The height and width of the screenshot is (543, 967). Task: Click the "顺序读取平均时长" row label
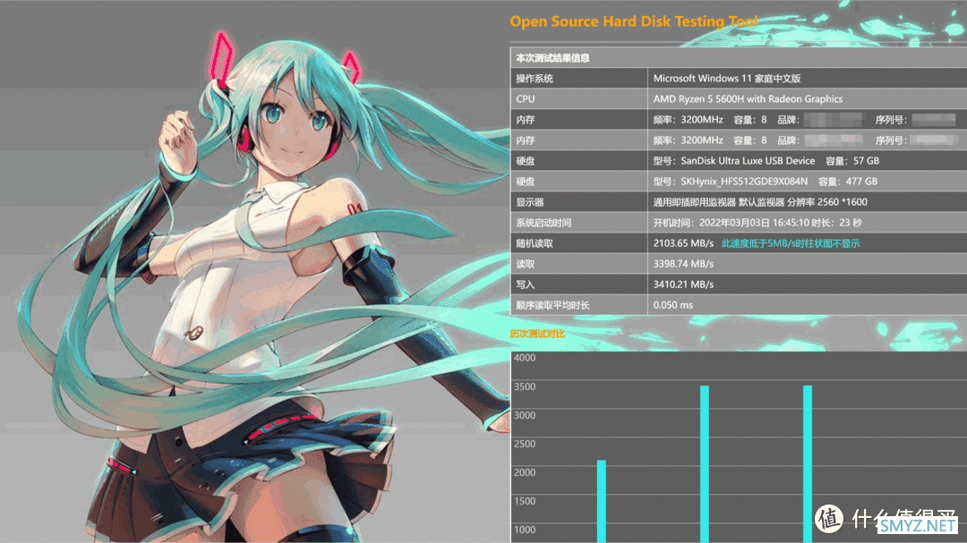pyautogui.click(x=552, y=305)
